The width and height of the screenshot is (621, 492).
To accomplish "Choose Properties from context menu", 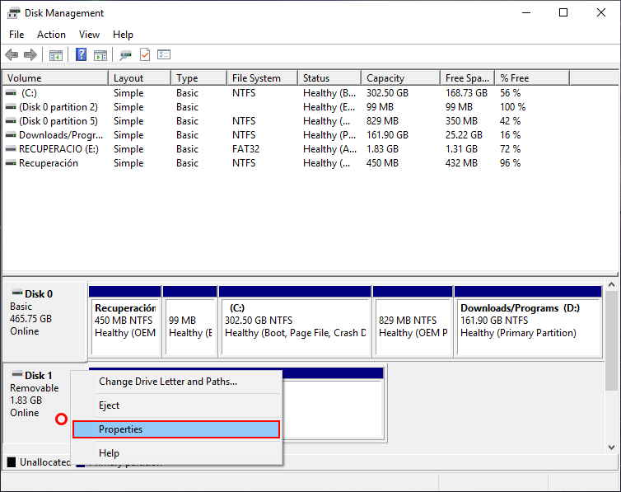I will click(176, 429).
